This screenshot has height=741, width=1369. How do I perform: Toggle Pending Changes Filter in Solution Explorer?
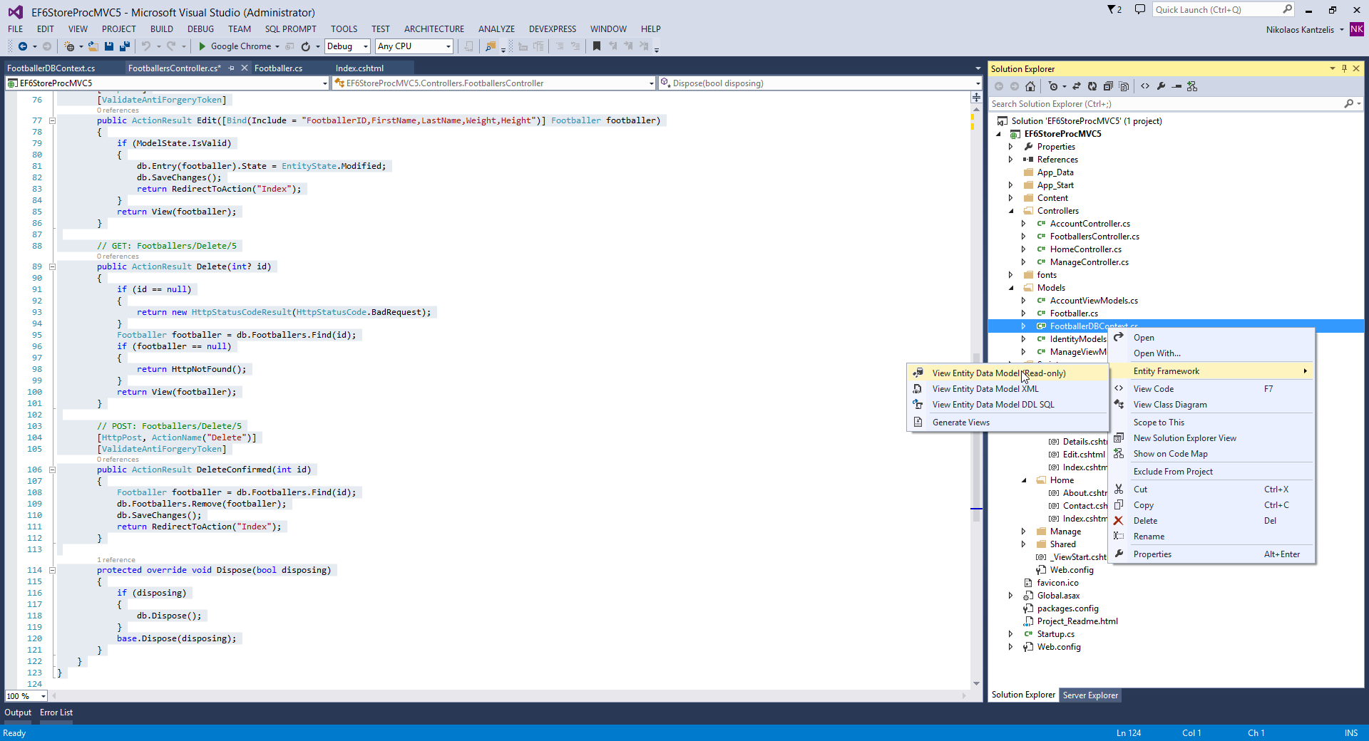1055,86
